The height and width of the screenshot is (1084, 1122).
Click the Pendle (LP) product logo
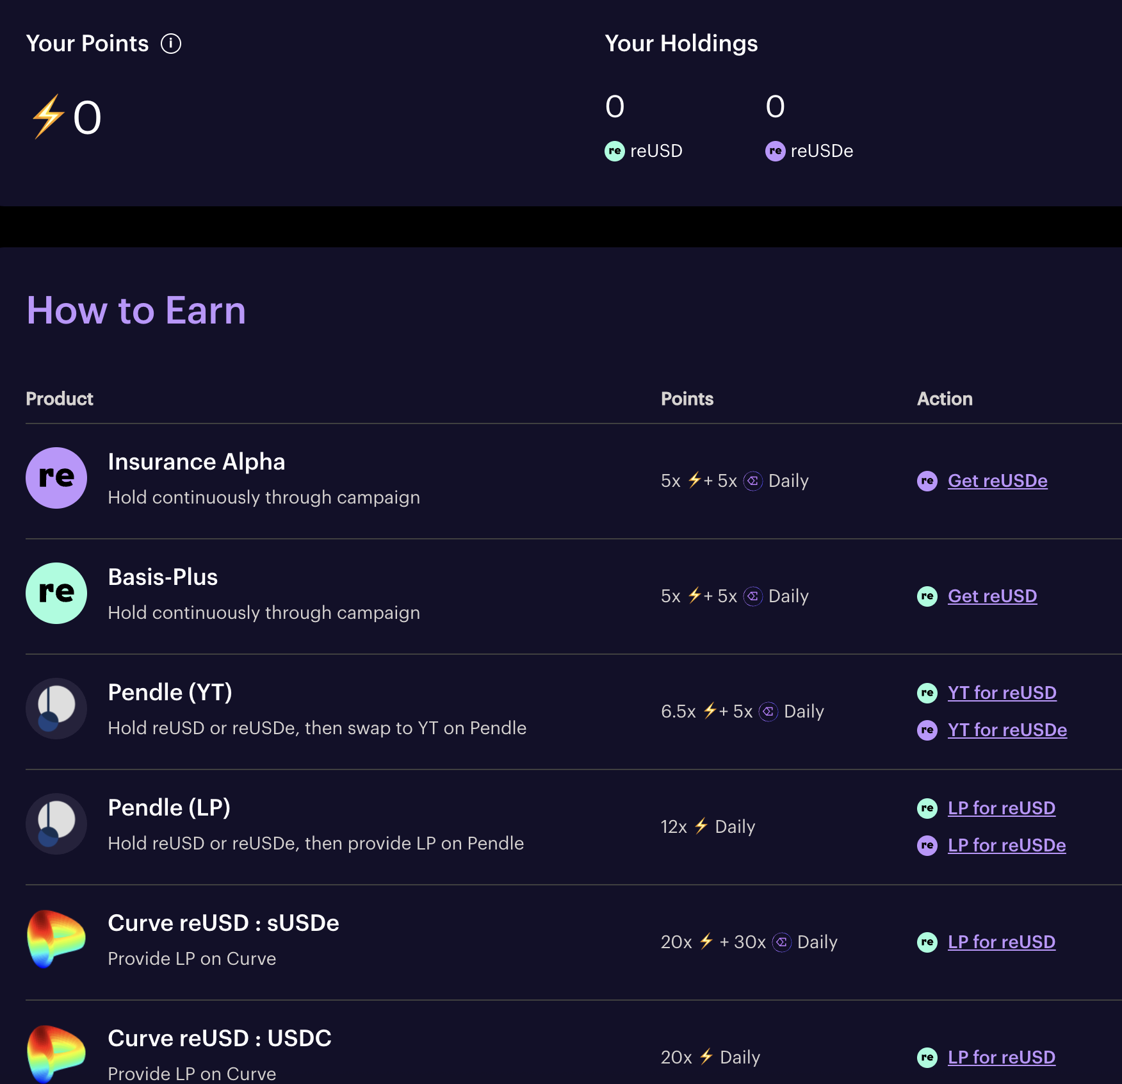[56, 824]
